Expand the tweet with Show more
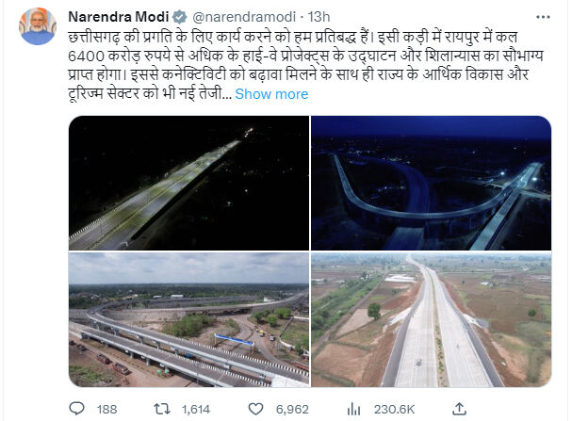Image resolution: width=572 pixels, height=421 pixels. click(x=271, y=93)
